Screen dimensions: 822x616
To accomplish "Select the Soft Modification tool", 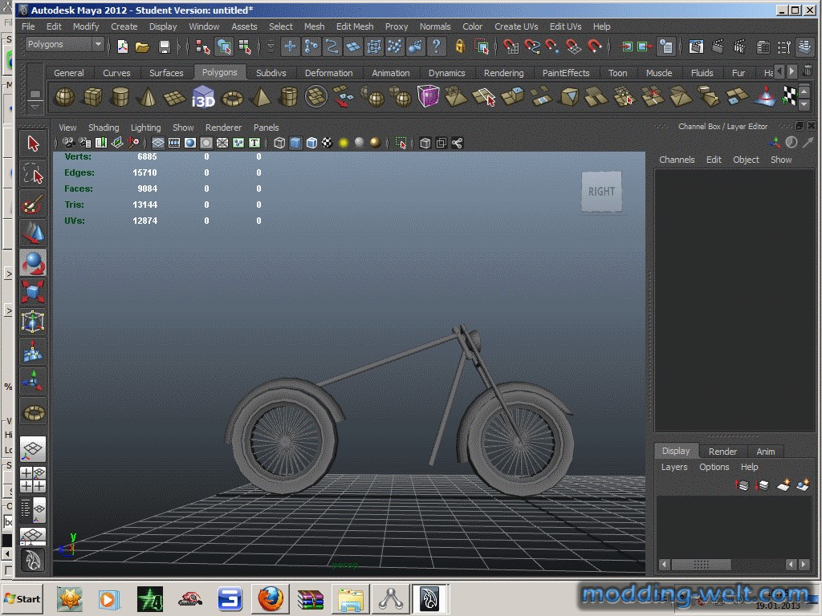I will (x=33, y=351).
